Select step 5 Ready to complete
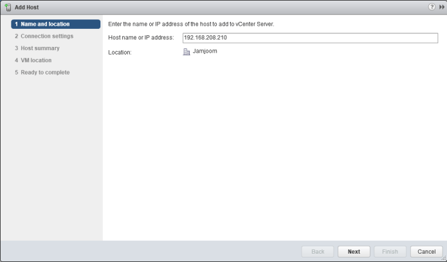This screenshot has height=262, width=447. click(x=42, y=73)
